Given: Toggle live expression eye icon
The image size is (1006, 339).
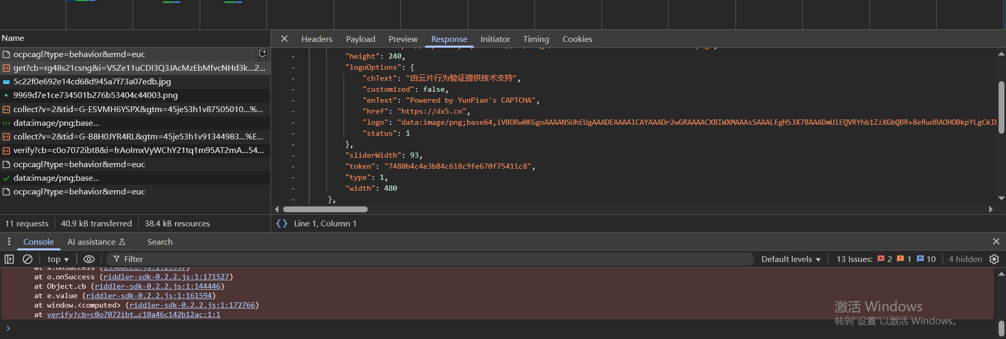Looking at the screenshot, I should click(x=89, y=259).
